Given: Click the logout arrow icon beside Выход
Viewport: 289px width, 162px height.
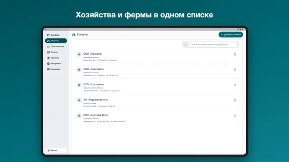Looking at the screenshot, I should click(48, 150).
